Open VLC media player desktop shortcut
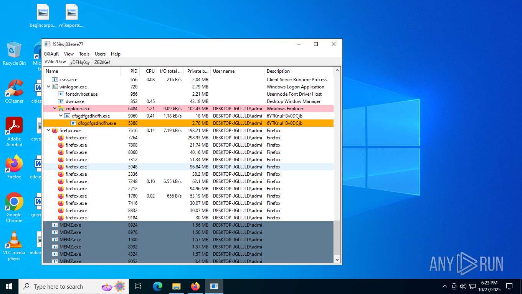522x294 pixels. click(x=14, y=246)
